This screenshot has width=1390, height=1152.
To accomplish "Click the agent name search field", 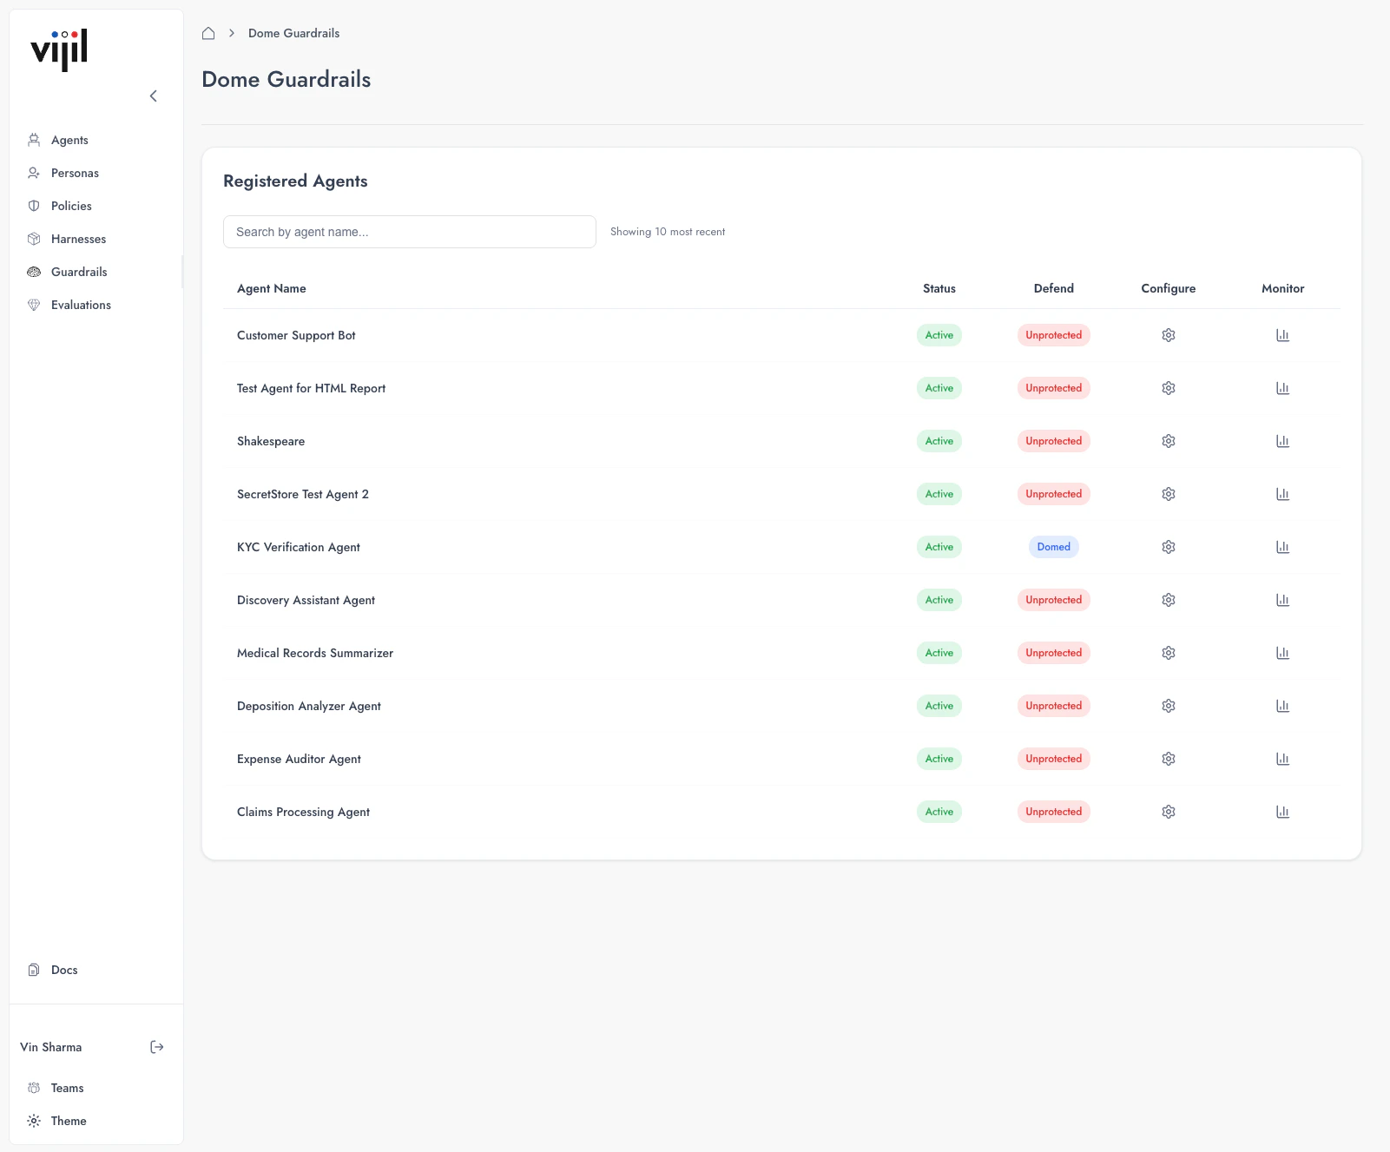I will [x=409, y=232].
